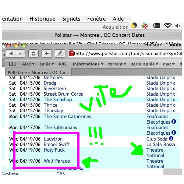Open the bookmarks book icon
Image resolution: width=184 pixels, height=184 pixels.
[x=12, y=64]
